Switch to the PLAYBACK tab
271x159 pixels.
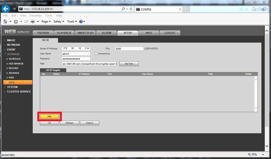click(64, 33)
